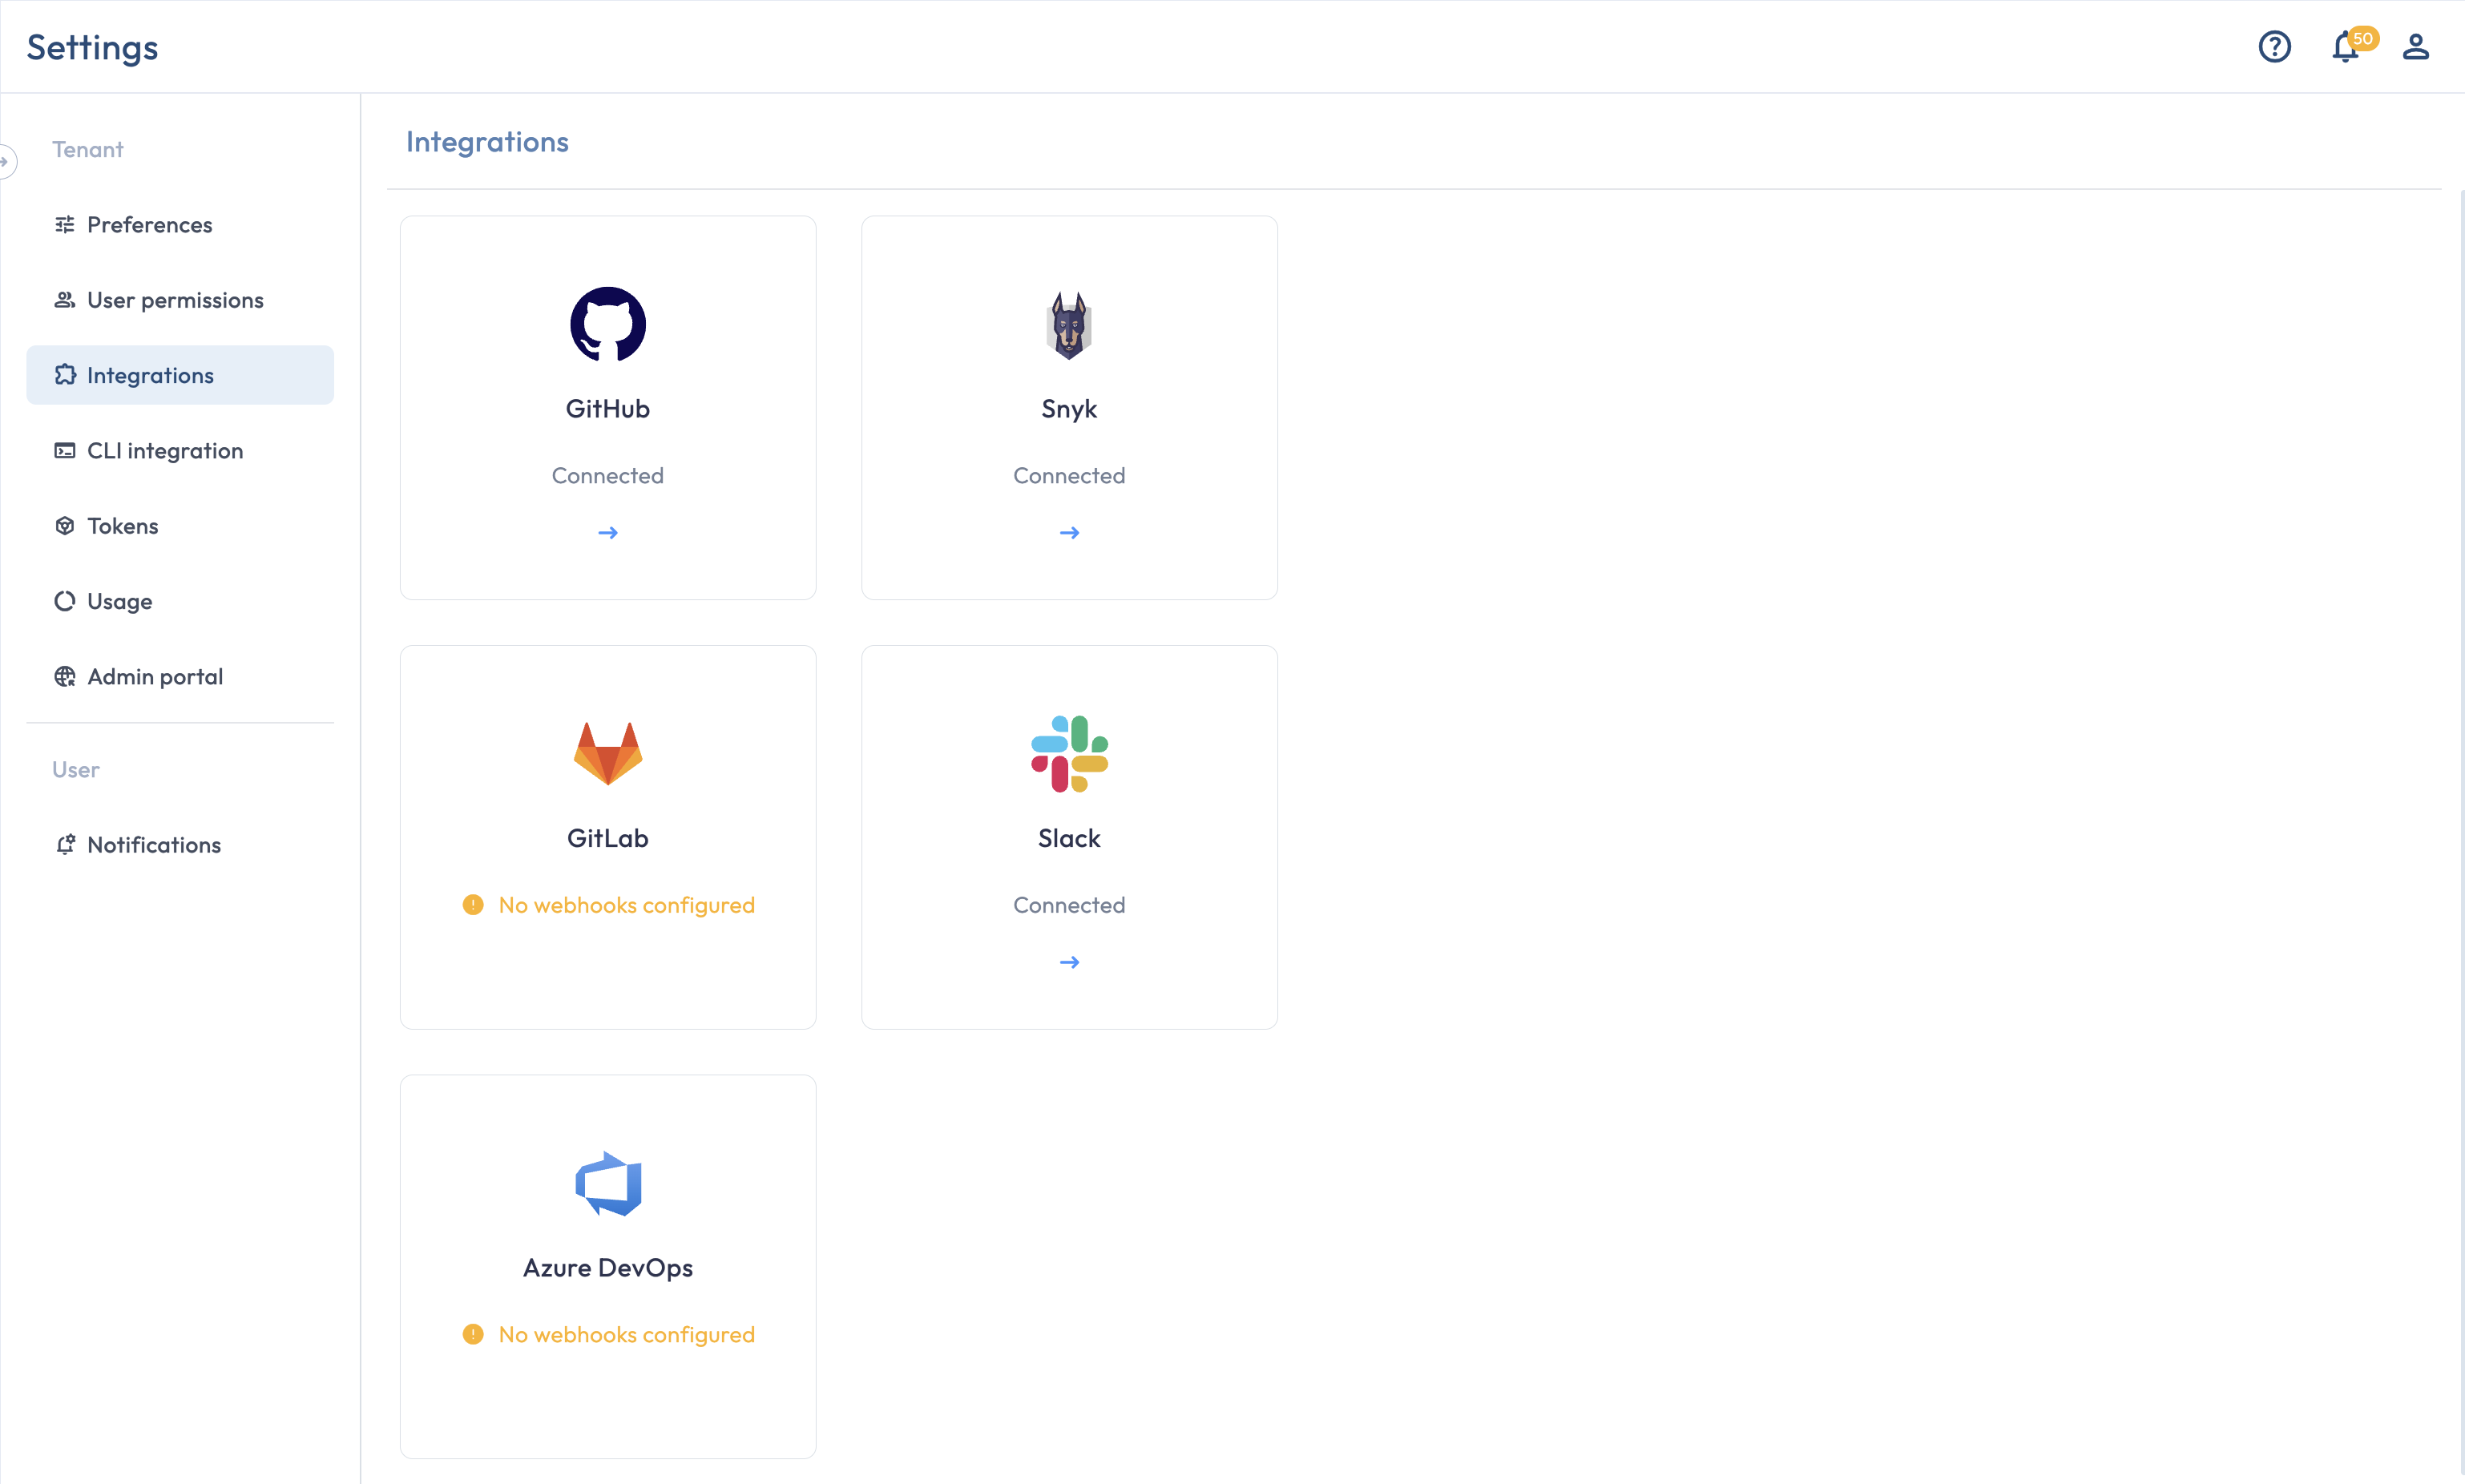
Task: Expand the sidebar with the arrow toggle
Action: click(6, 161)
